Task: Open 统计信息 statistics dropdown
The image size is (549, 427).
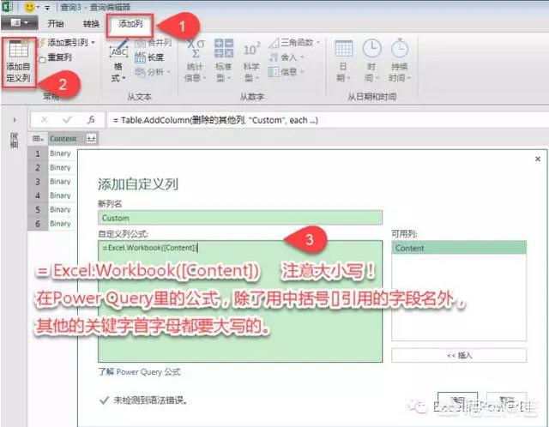Action: tap(195, 61)
